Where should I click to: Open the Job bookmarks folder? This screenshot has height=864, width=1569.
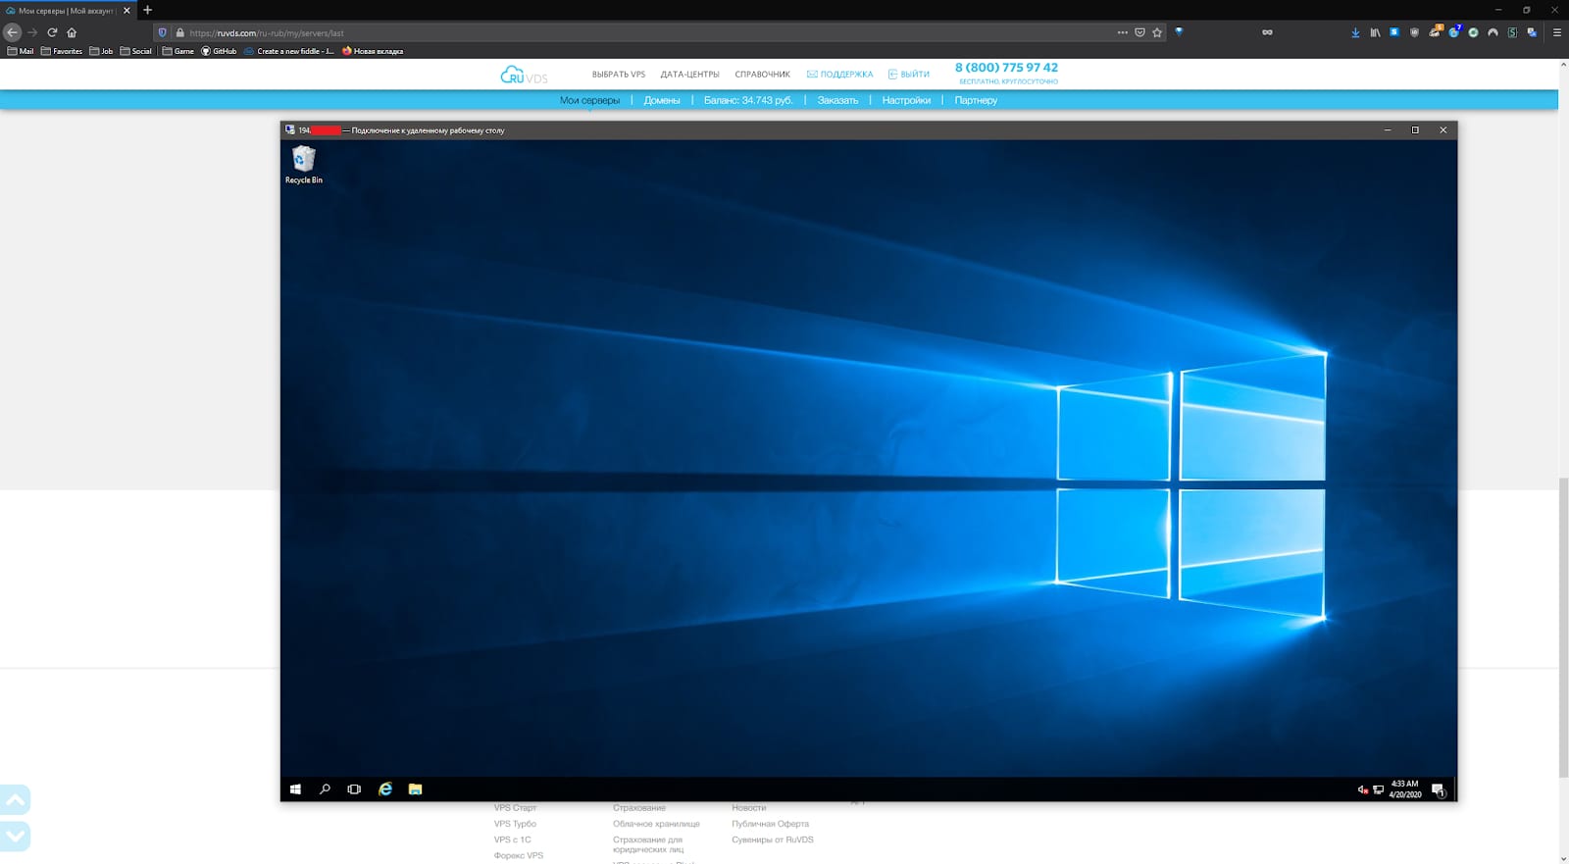pyautogui.click(x=101, y=51)
